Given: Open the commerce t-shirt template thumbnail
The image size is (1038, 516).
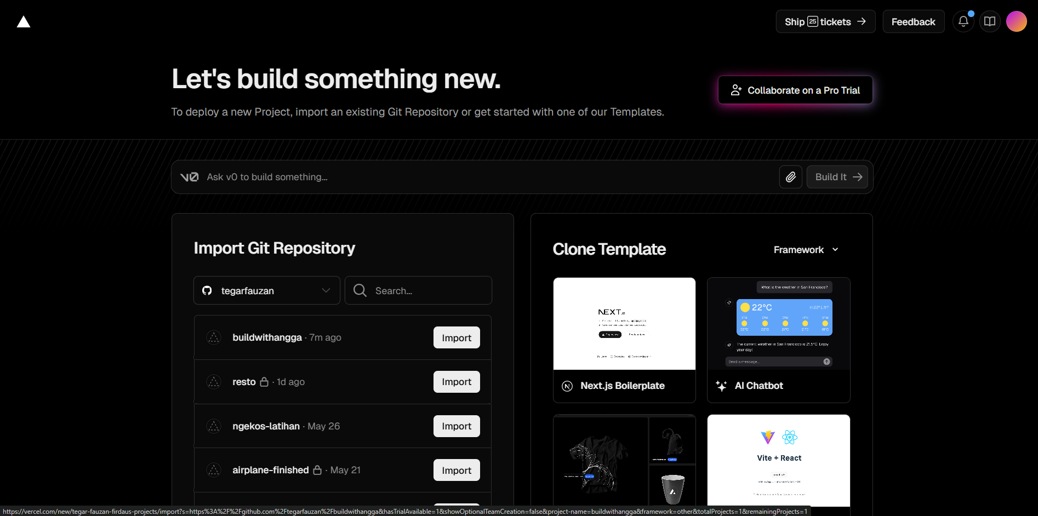Looking at the screenshot, I should 624,461.
